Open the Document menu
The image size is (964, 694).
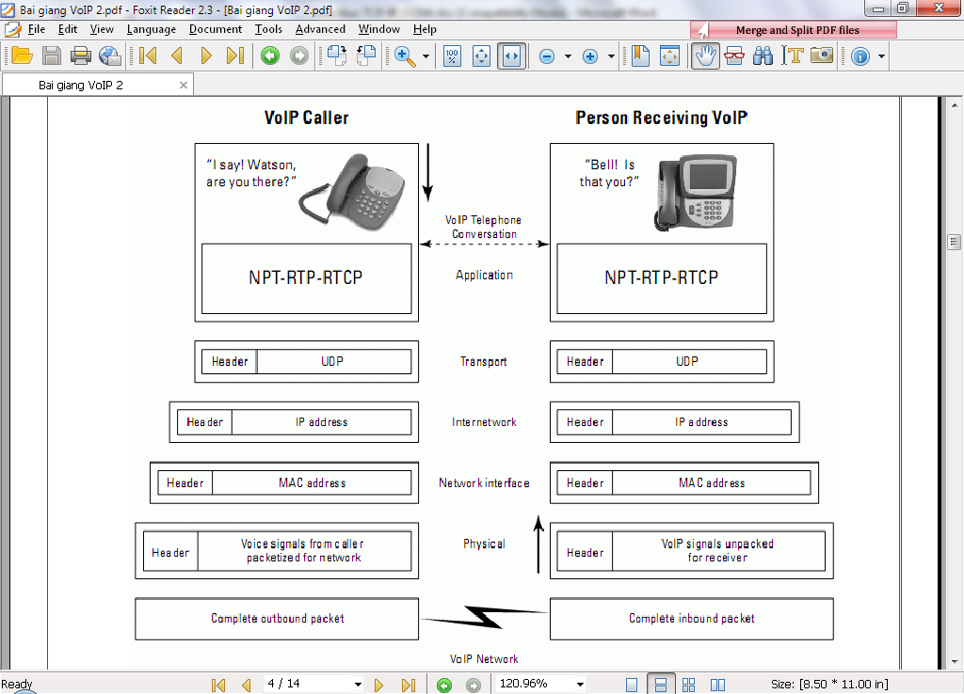[215, 29]
